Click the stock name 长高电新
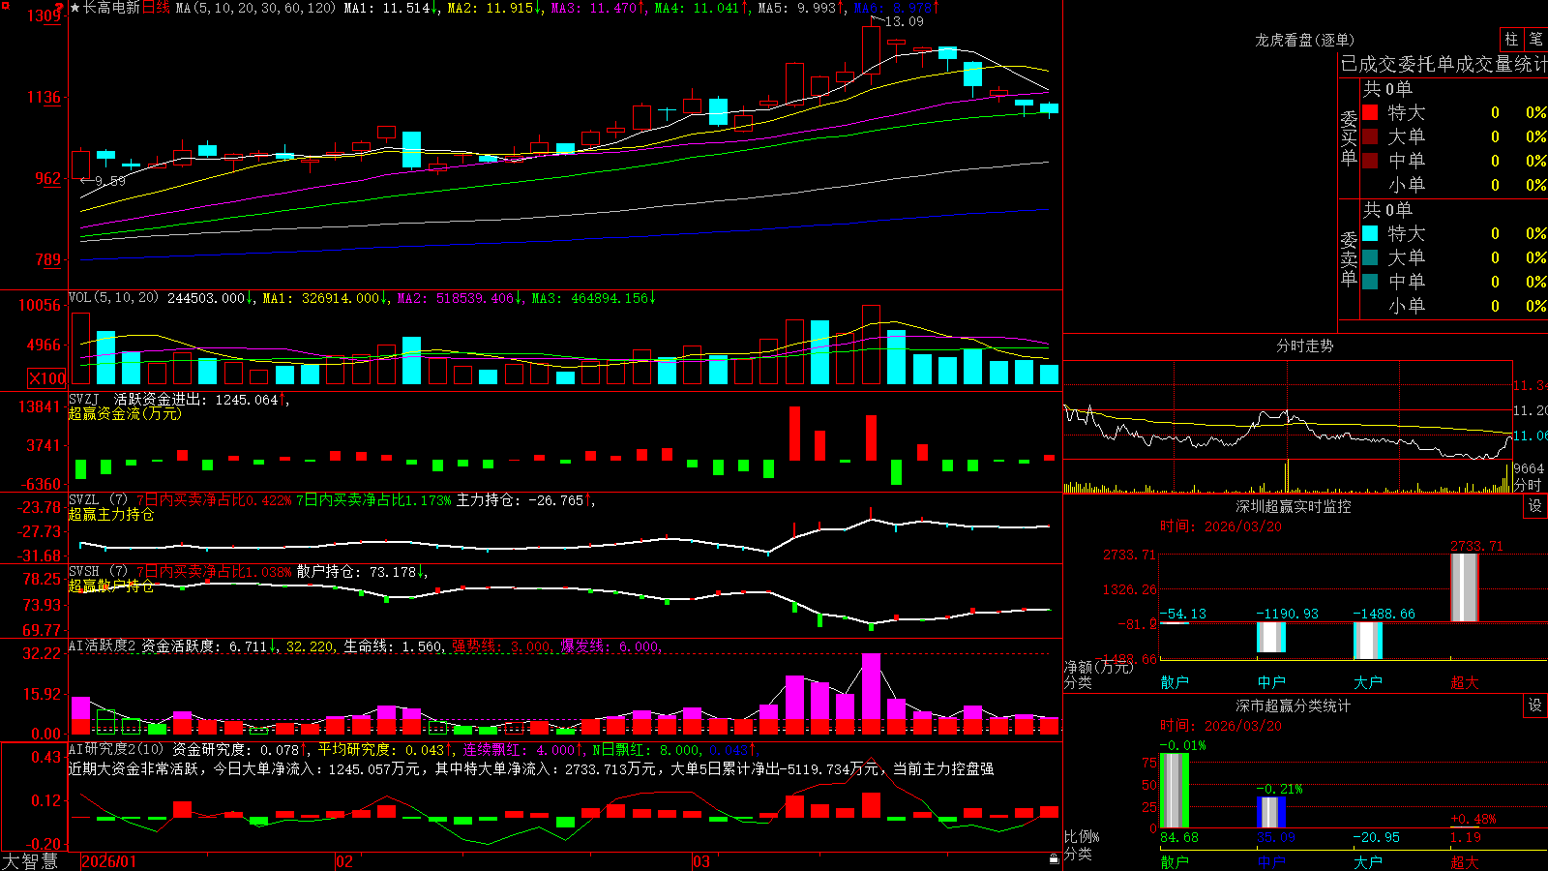 111,8
